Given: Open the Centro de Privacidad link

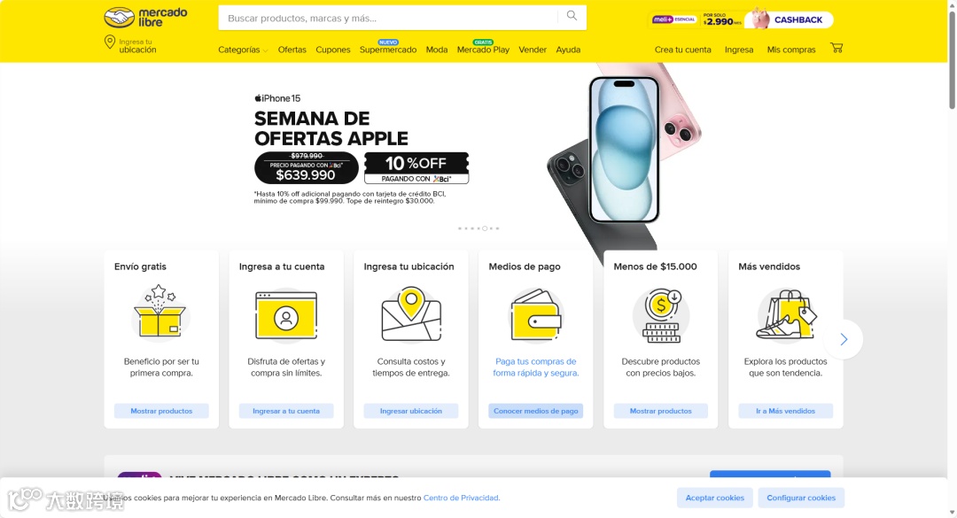Looking at the screenshot, I should coord(462,498).
